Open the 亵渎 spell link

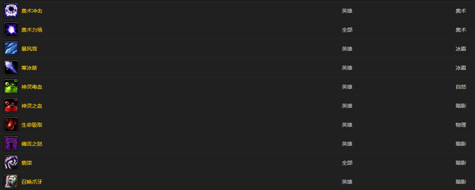(x=26, y=163)
